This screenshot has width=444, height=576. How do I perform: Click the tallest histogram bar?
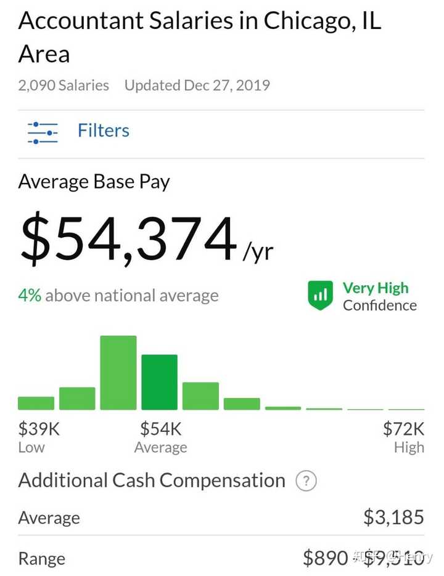tap(118, 373)
